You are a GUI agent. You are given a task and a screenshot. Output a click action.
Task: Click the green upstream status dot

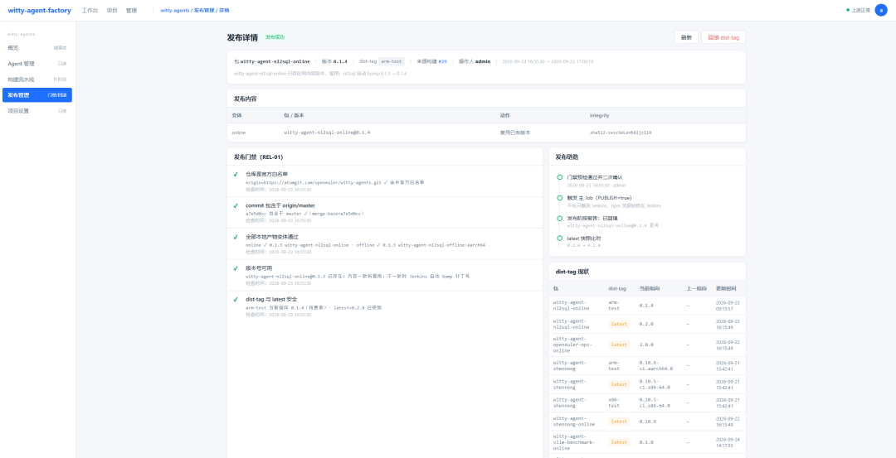[x=848, y=10]
